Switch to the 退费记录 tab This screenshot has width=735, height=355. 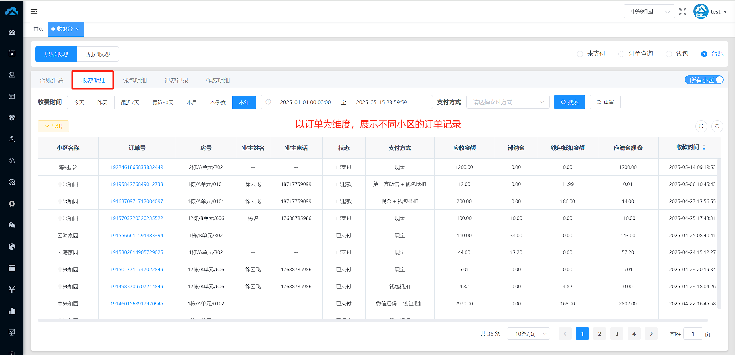point(176,80)
